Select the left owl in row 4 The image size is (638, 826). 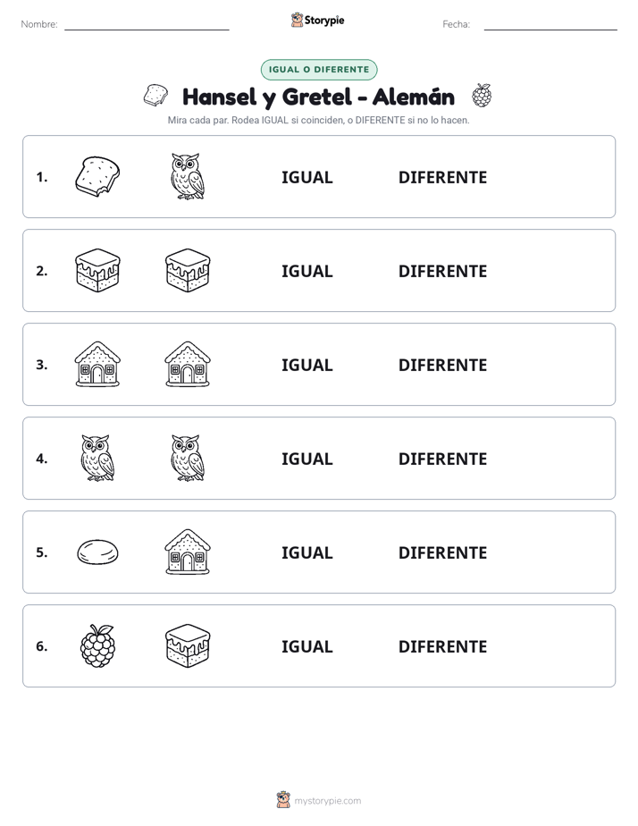[x=97, y=458]
